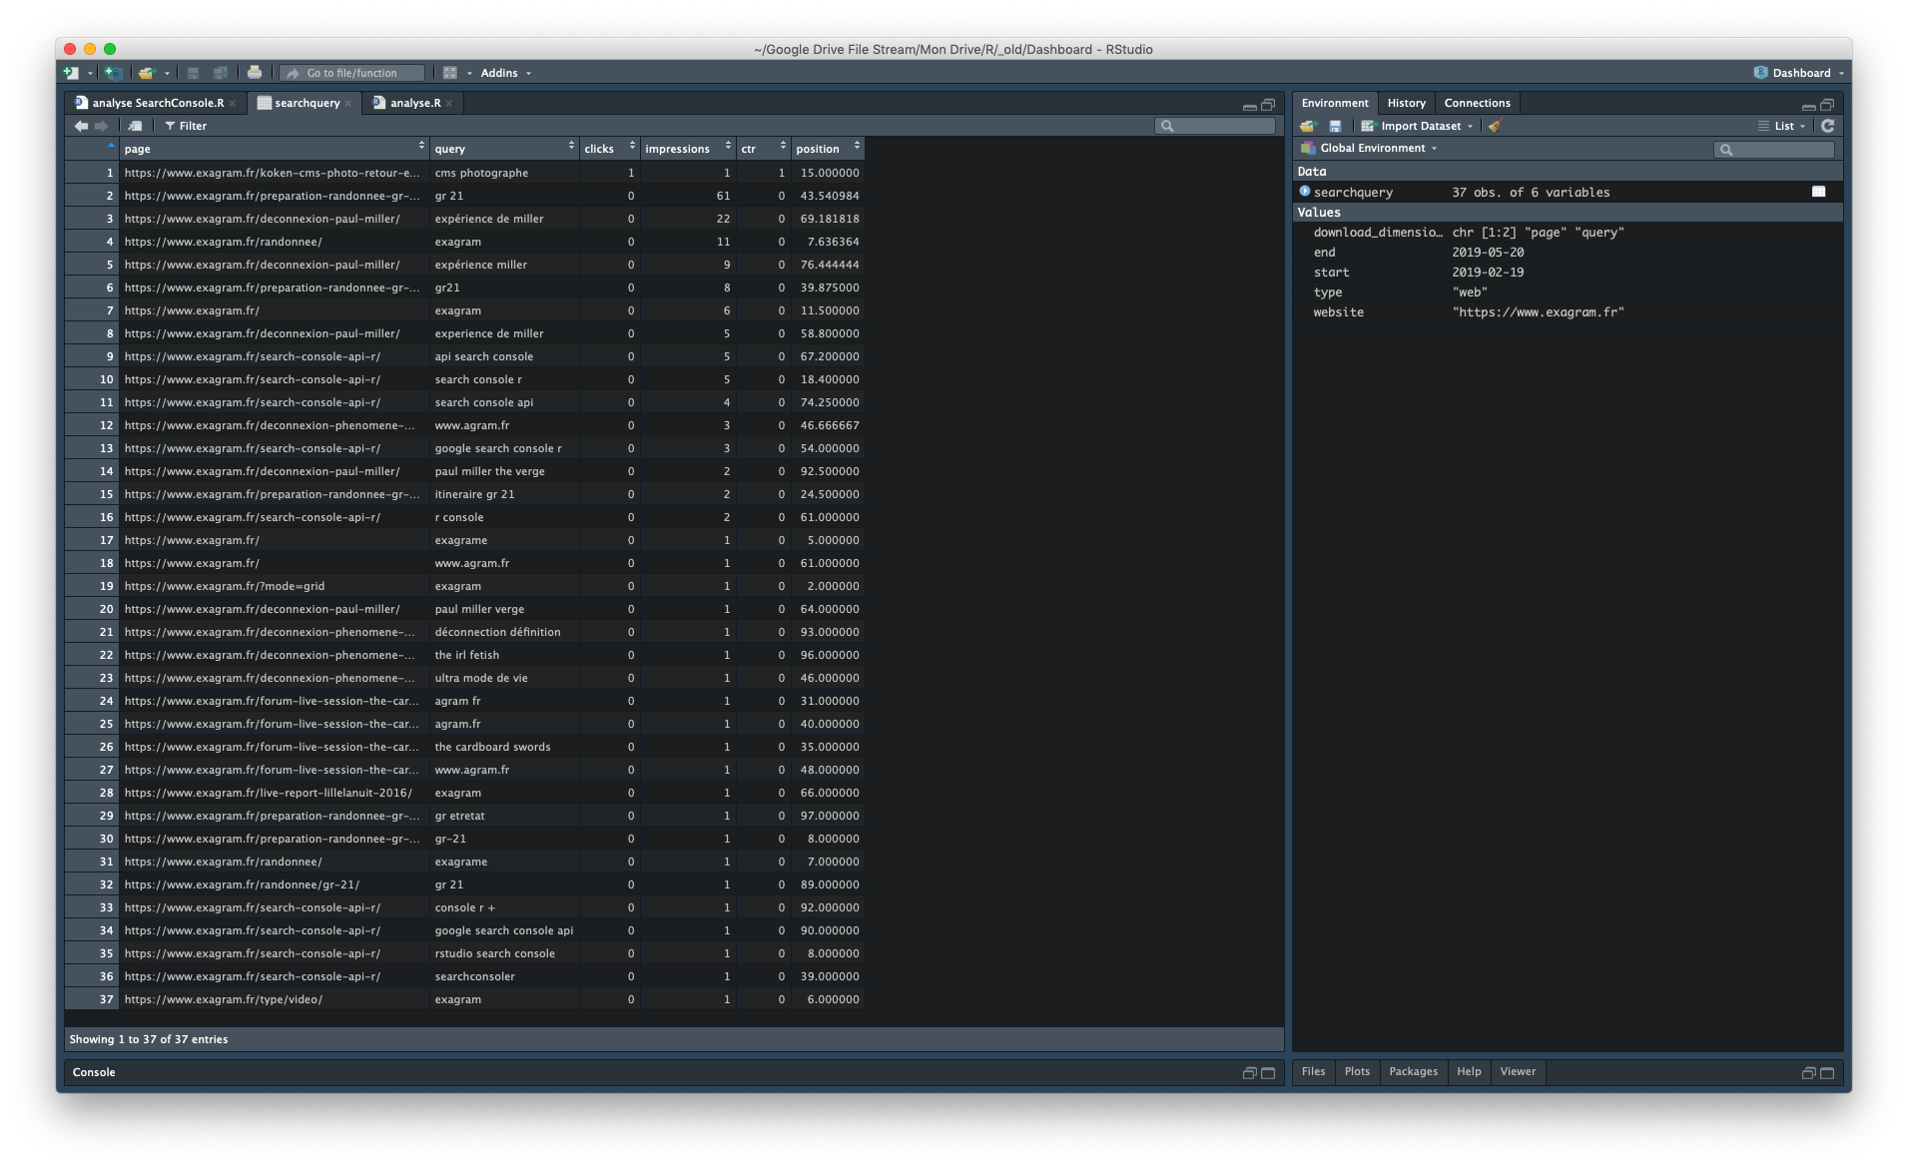Minimize the Environment pane

click(1808, 105)
